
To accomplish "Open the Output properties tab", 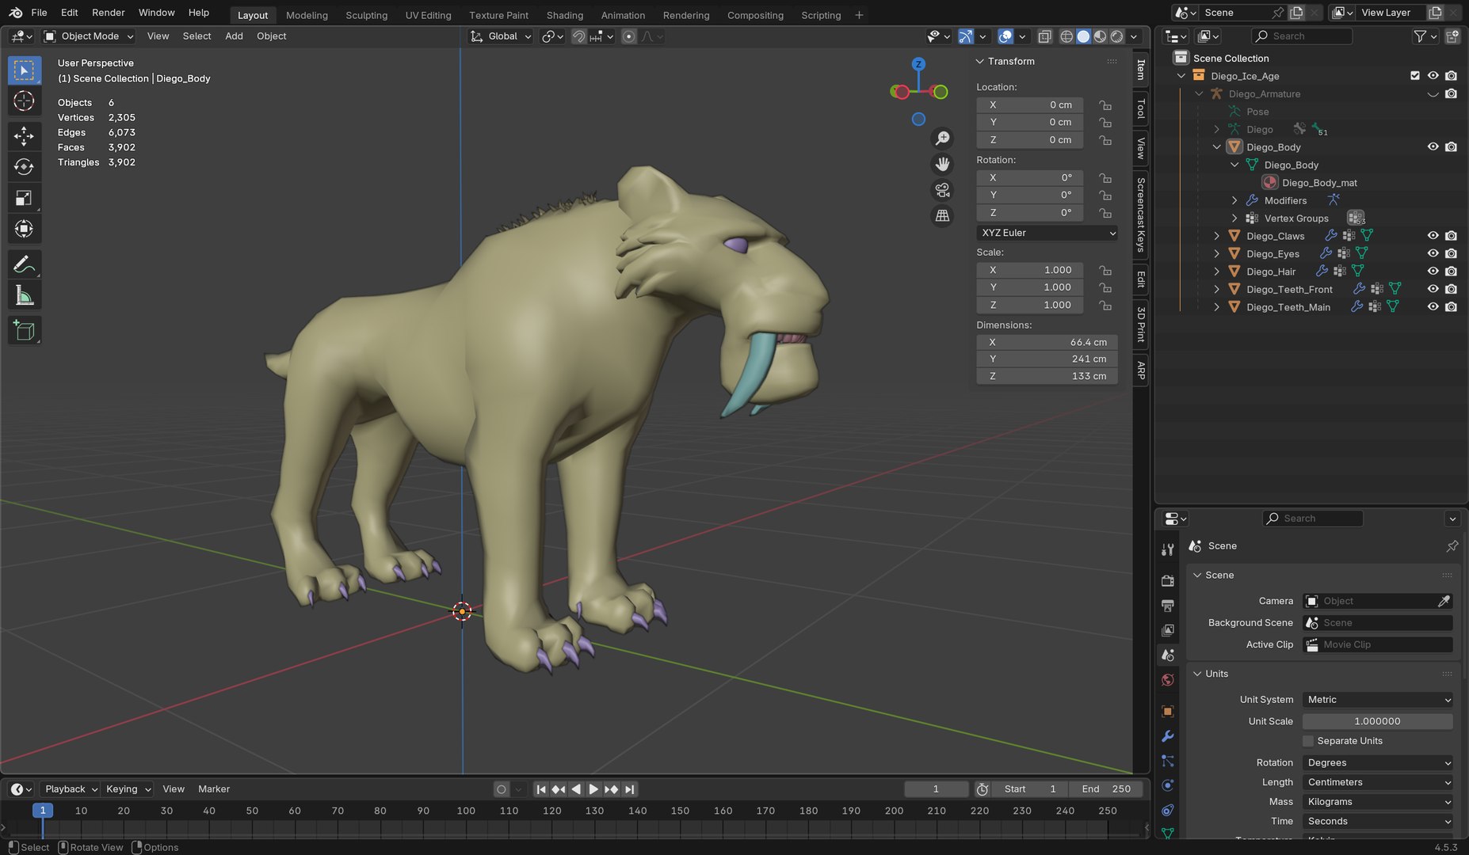I will point(1167,606).
